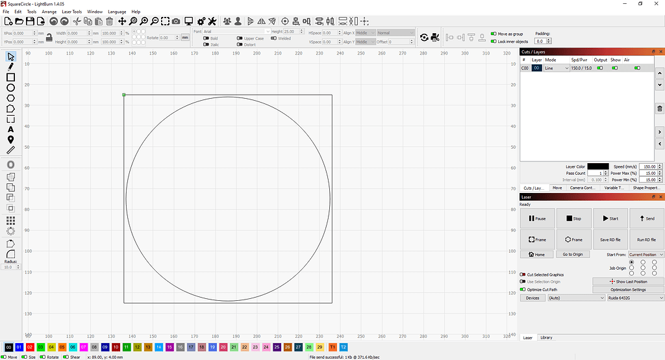Screen dimensions: 665x360
Task: Open the Arrange menu
Action: pos(49,12)
